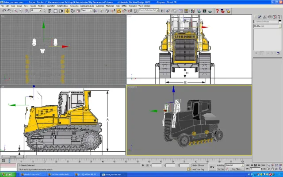Click the Align tool icon

tap(168, 11)
